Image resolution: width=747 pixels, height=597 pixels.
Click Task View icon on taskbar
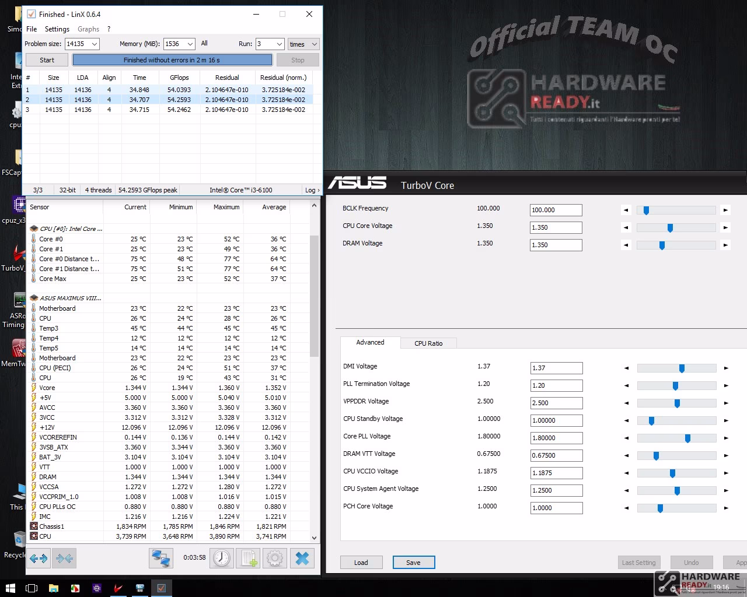coord(32,588)
